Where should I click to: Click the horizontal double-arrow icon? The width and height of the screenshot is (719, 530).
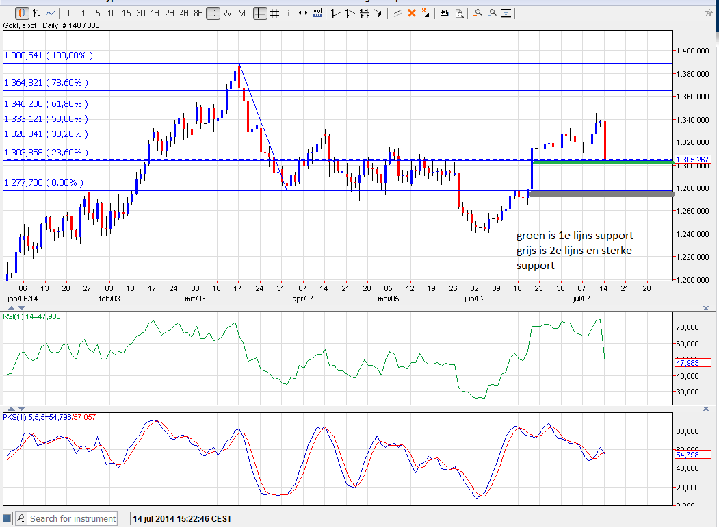tap(302, 13)
